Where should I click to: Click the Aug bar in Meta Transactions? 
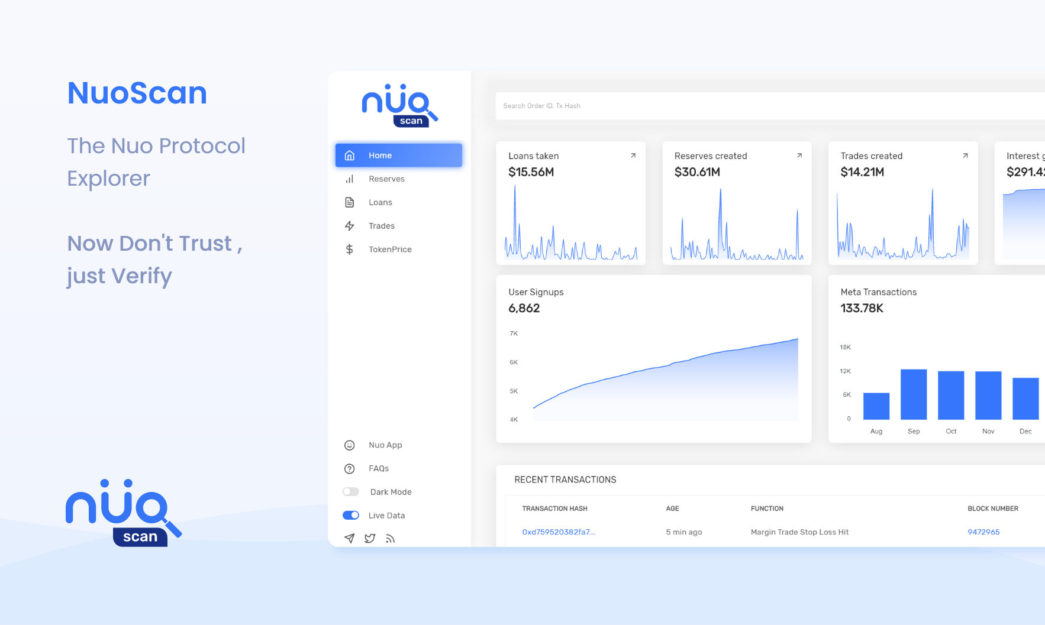[x=876, y=406]
